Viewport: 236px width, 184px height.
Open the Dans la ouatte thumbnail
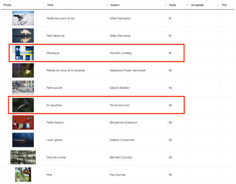pyautogui.click(x=23, y=157)
